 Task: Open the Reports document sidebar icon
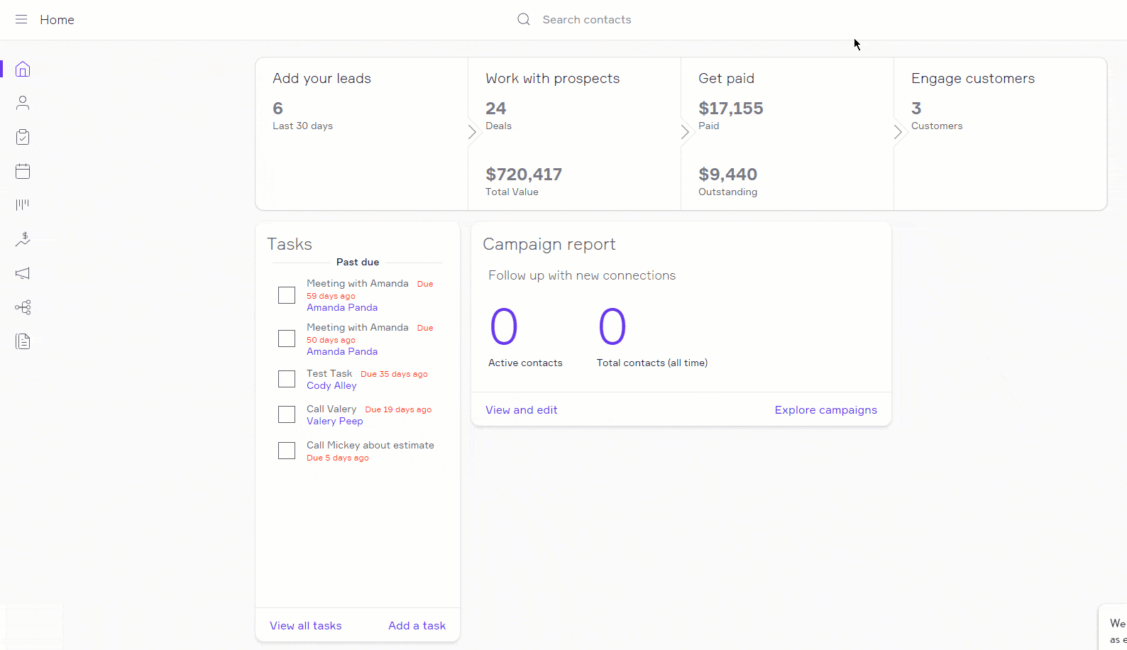point(23,341)
